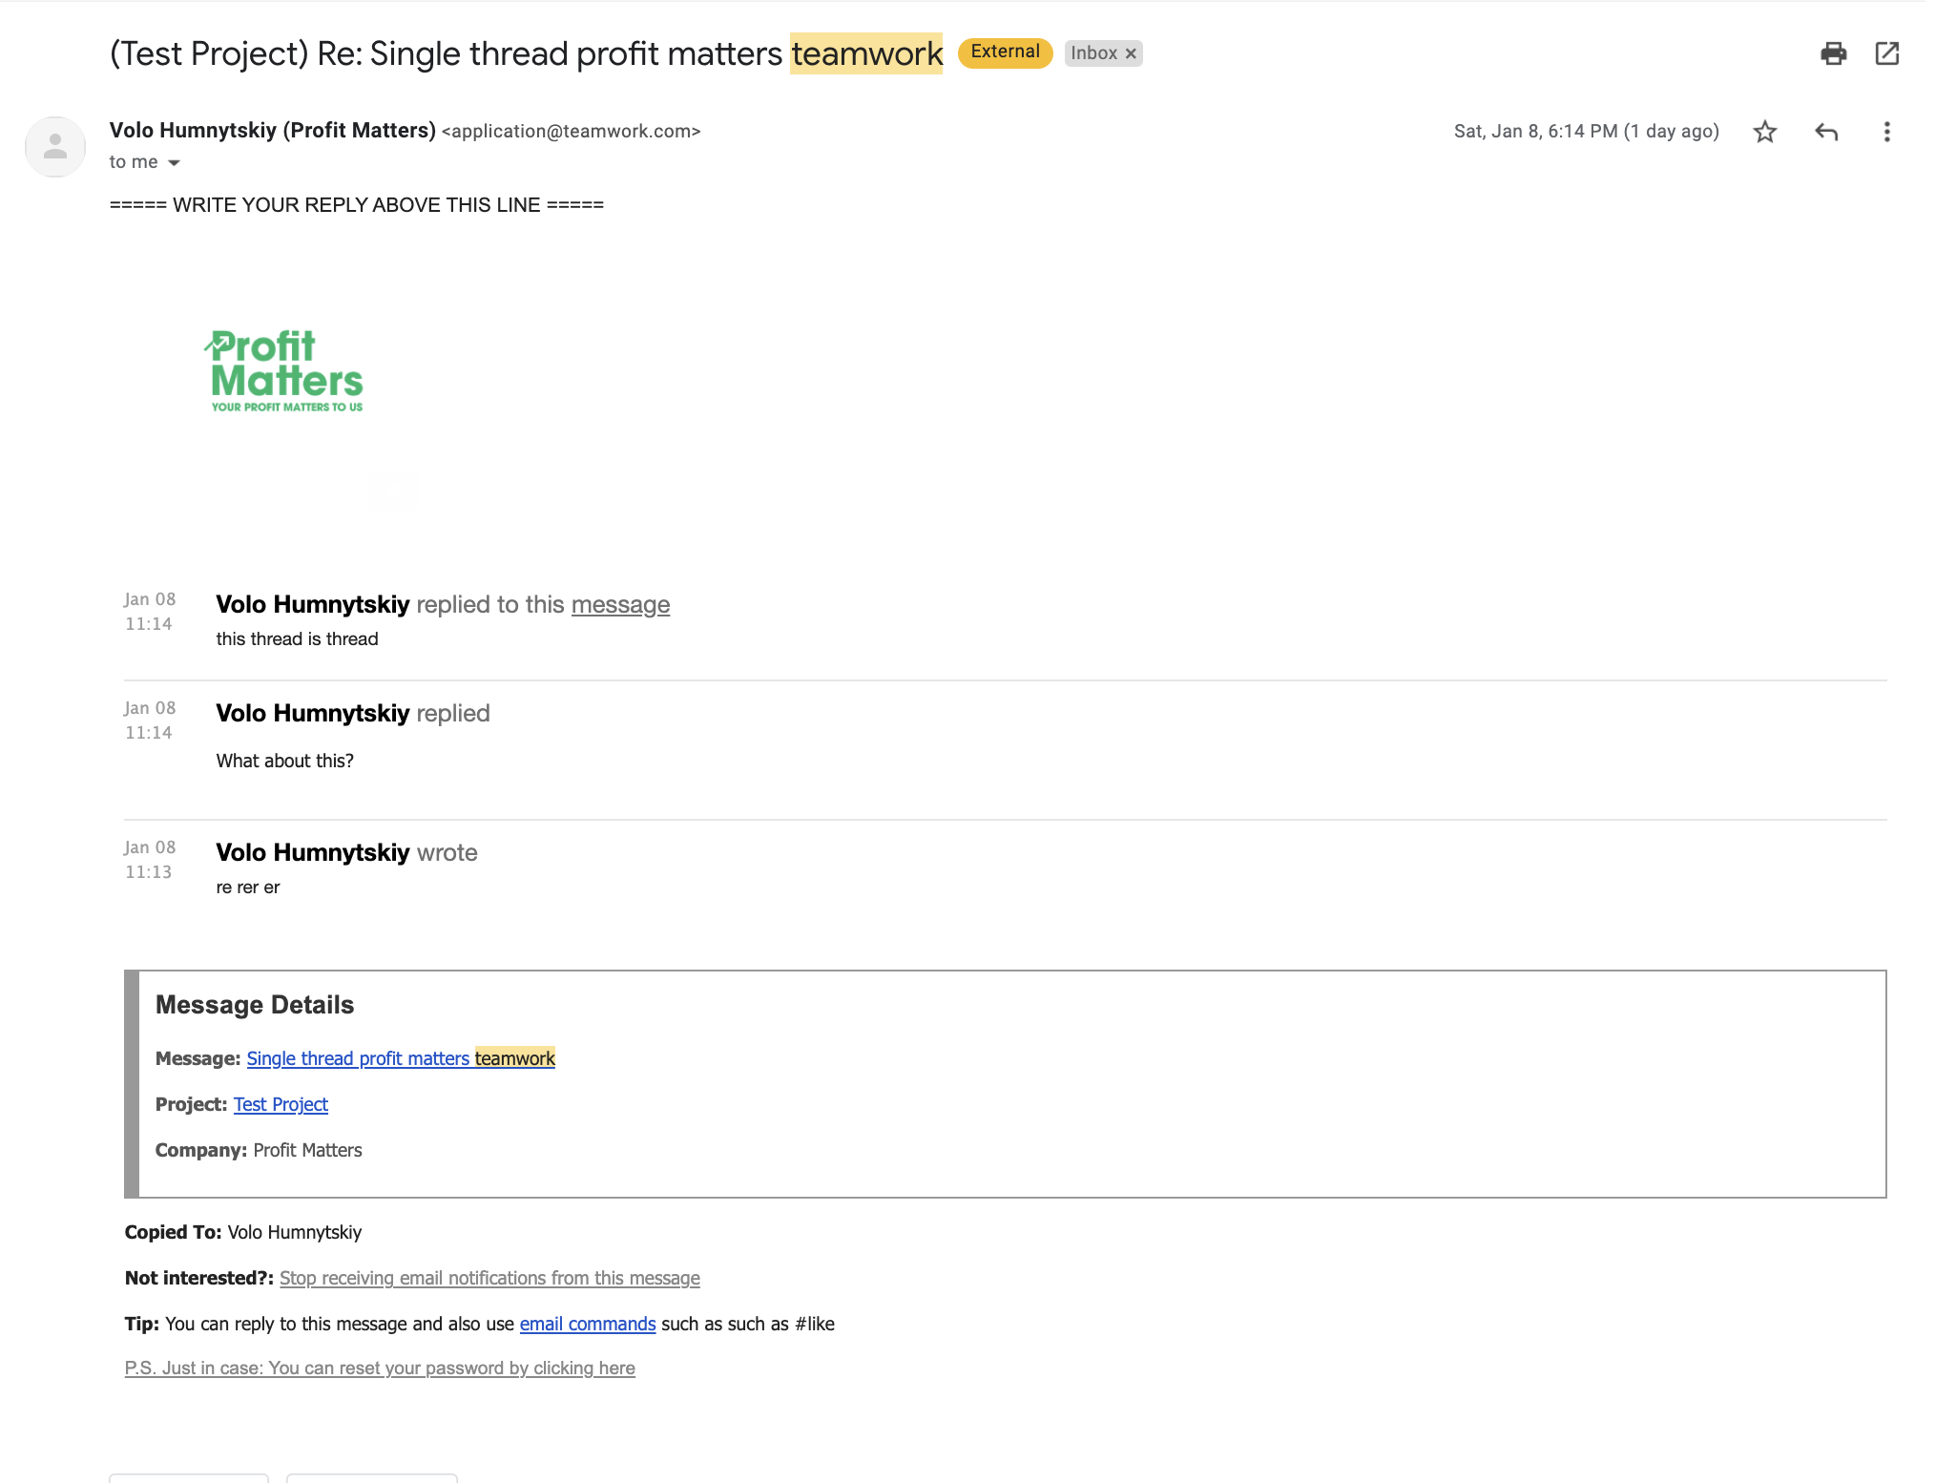Image resolution: width=1935 pixels, height=1483 pixels.
Task: Click the reply arrow icon
Action: tap(1825, 132)
